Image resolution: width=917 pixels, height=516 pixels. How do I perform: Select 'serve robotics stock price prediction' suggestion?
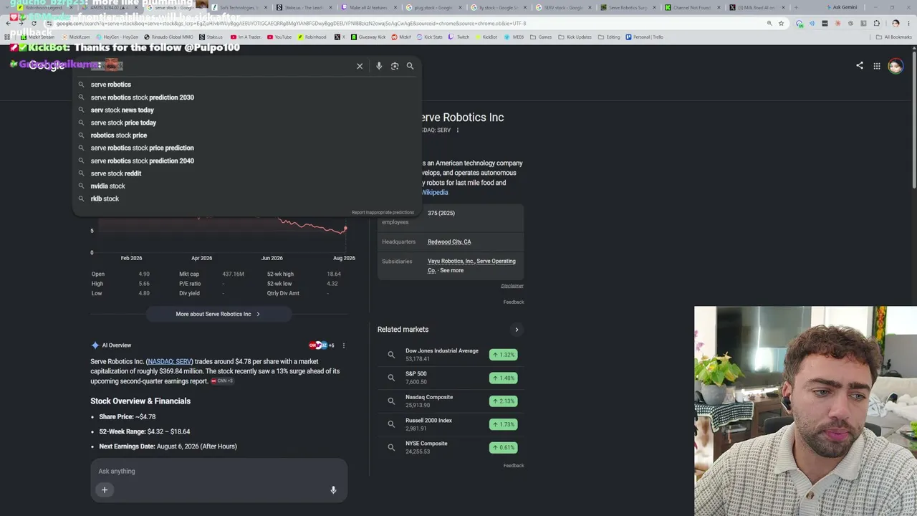(246, 148)
